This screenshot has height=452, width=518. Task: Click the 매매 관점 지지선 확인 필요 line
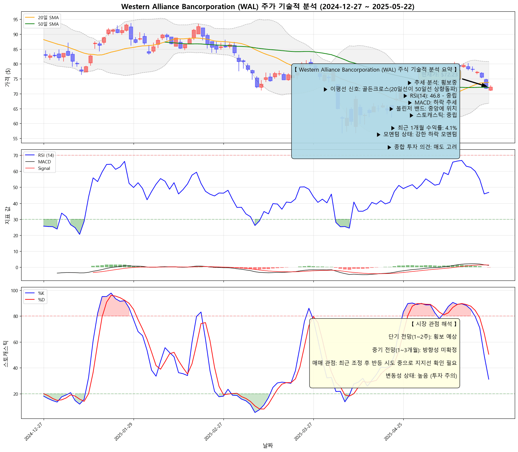(384, 363)
